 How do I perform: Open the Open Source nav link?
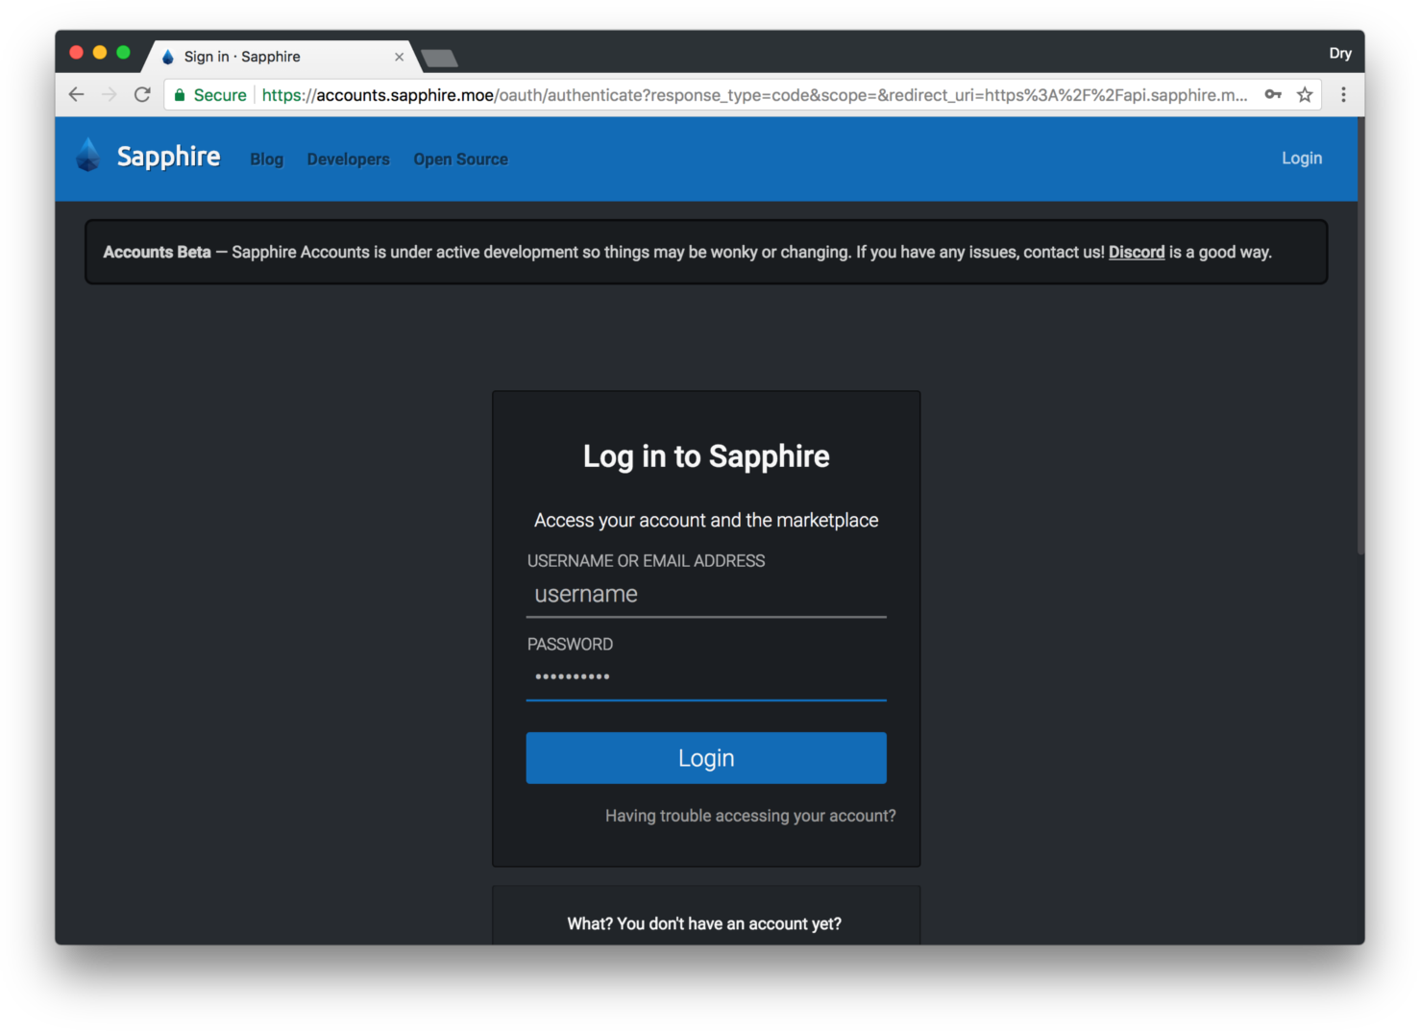coord(461,160)
